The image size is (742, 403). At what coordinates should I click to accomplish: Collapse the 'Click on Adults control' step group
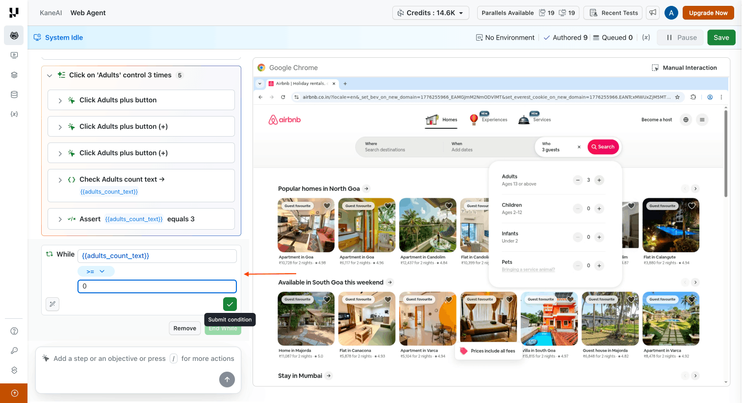pyautogui.click(x=50, y=75)
